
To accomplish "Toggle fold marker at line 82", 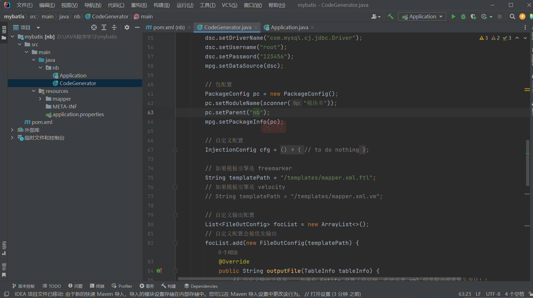I will tap(175, 243).
